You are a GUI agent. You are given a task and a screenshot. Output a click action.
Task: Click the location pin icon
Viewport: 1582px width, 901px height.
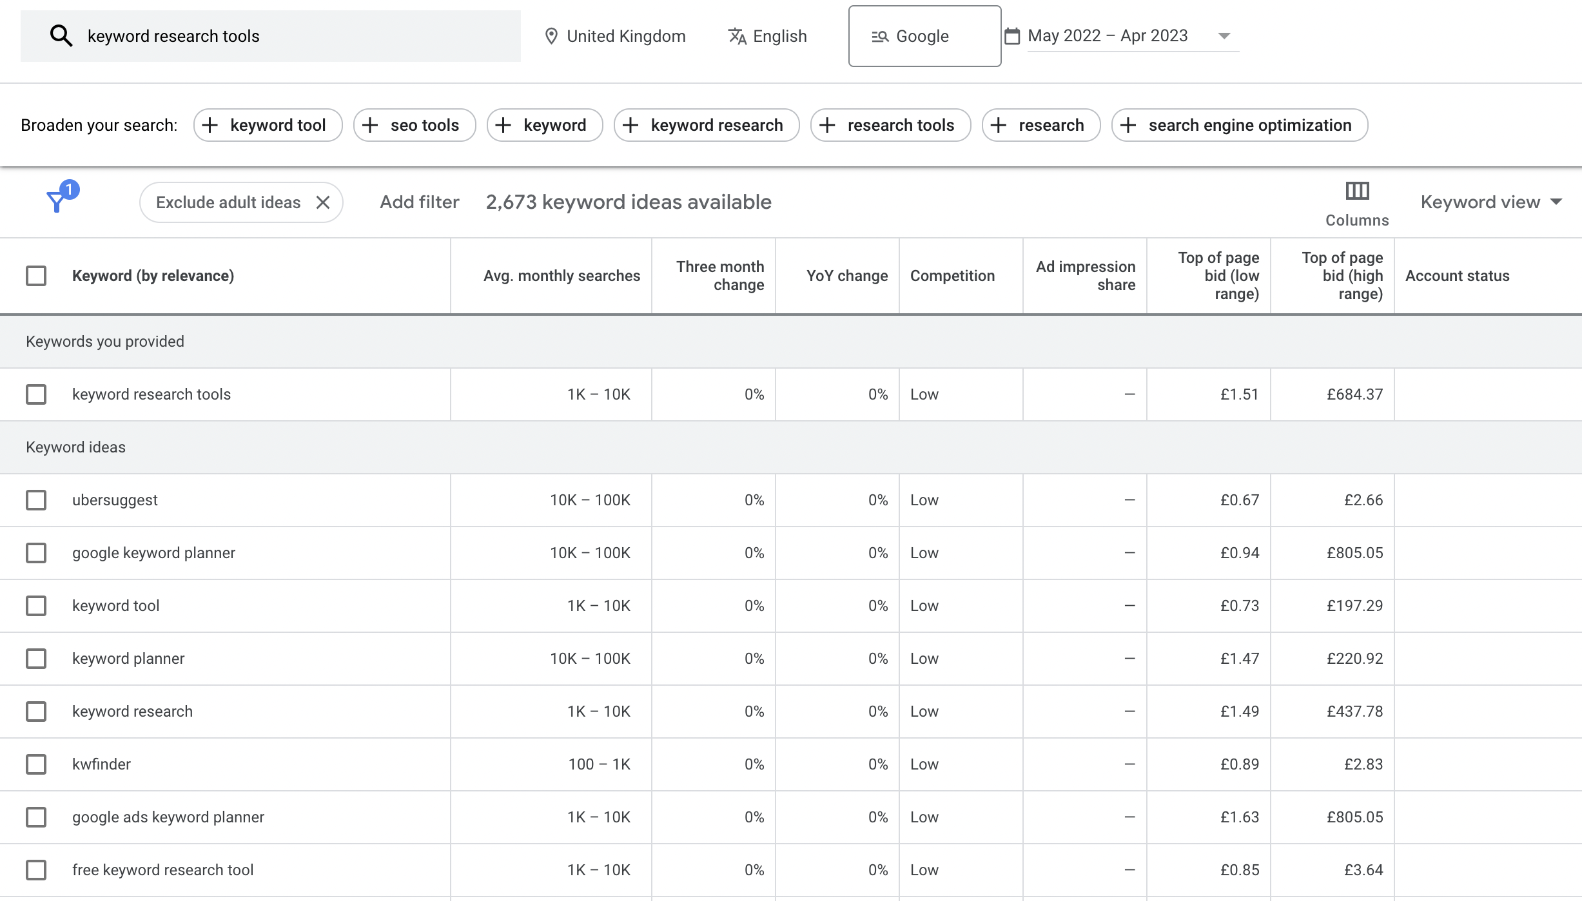coord(551,36)
